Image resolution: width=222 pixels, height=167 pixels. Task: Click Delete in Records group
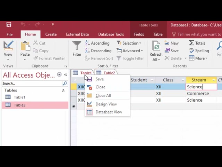[x=173, y=58]
